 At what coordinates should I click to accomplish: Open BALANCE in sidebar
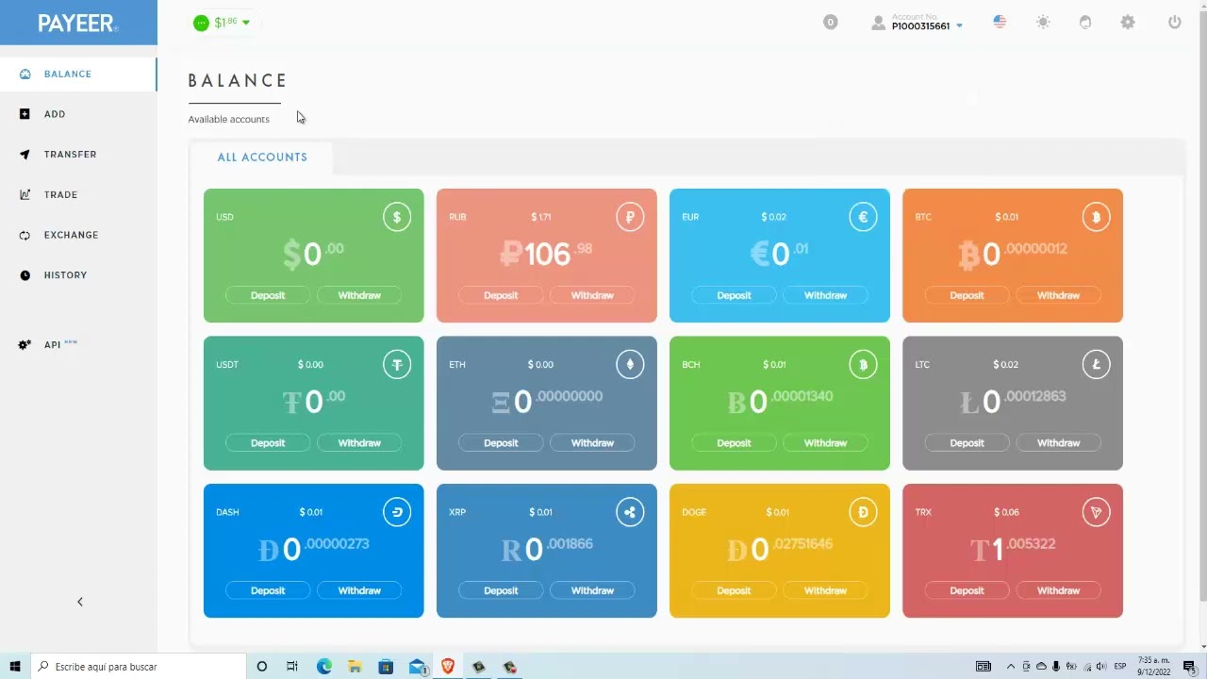coord(78,74)
